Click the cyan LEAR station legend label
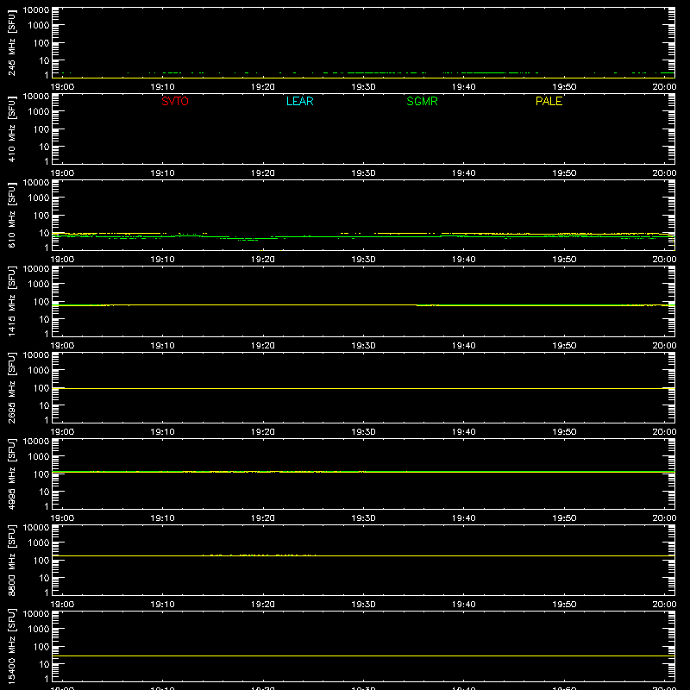Viewport: 690px width, 690px height. pos(299,101)
